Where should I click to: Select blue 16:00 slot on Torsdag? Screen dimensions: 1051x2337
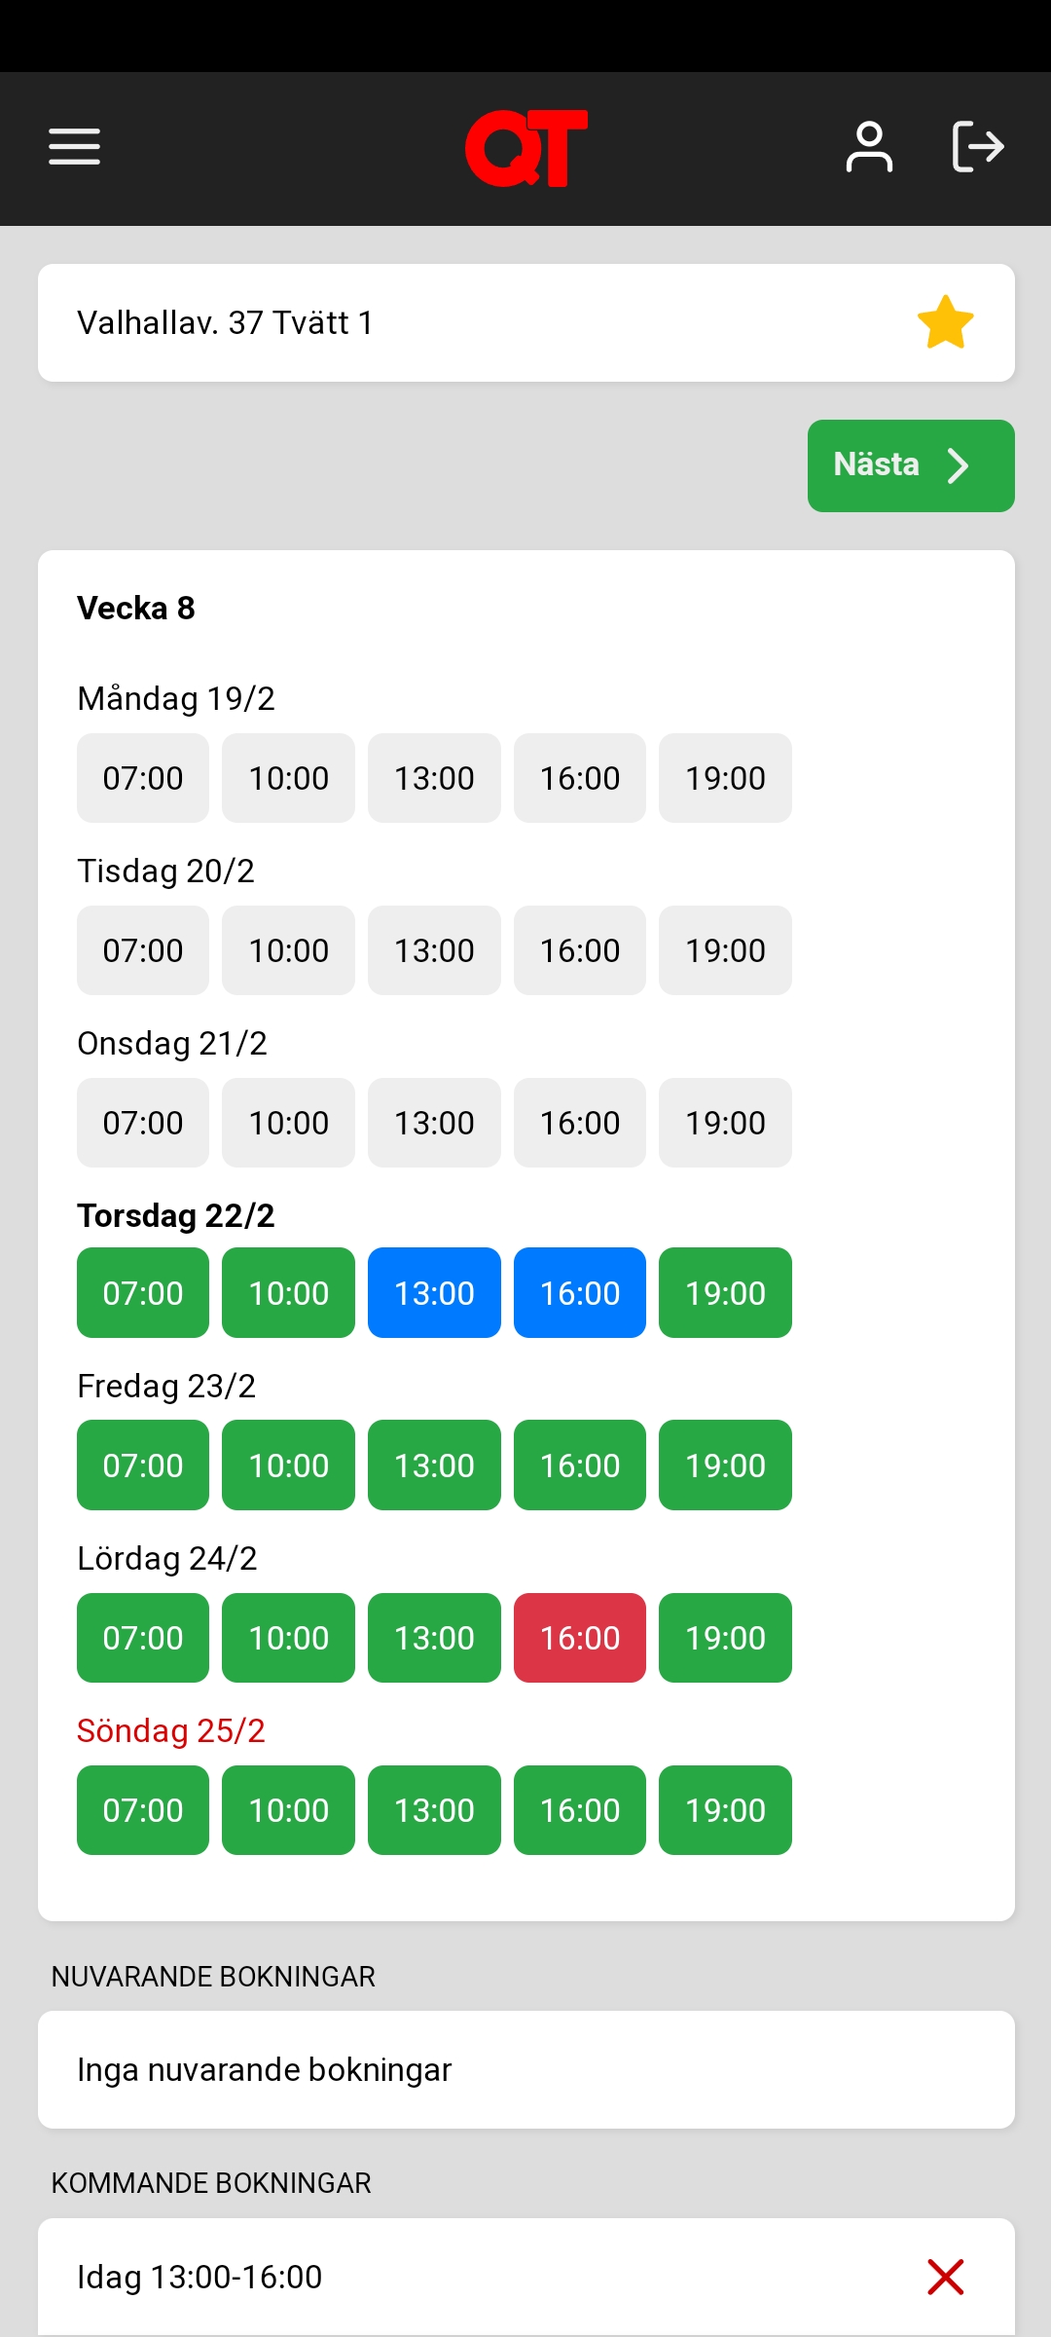pos(580,1293)
